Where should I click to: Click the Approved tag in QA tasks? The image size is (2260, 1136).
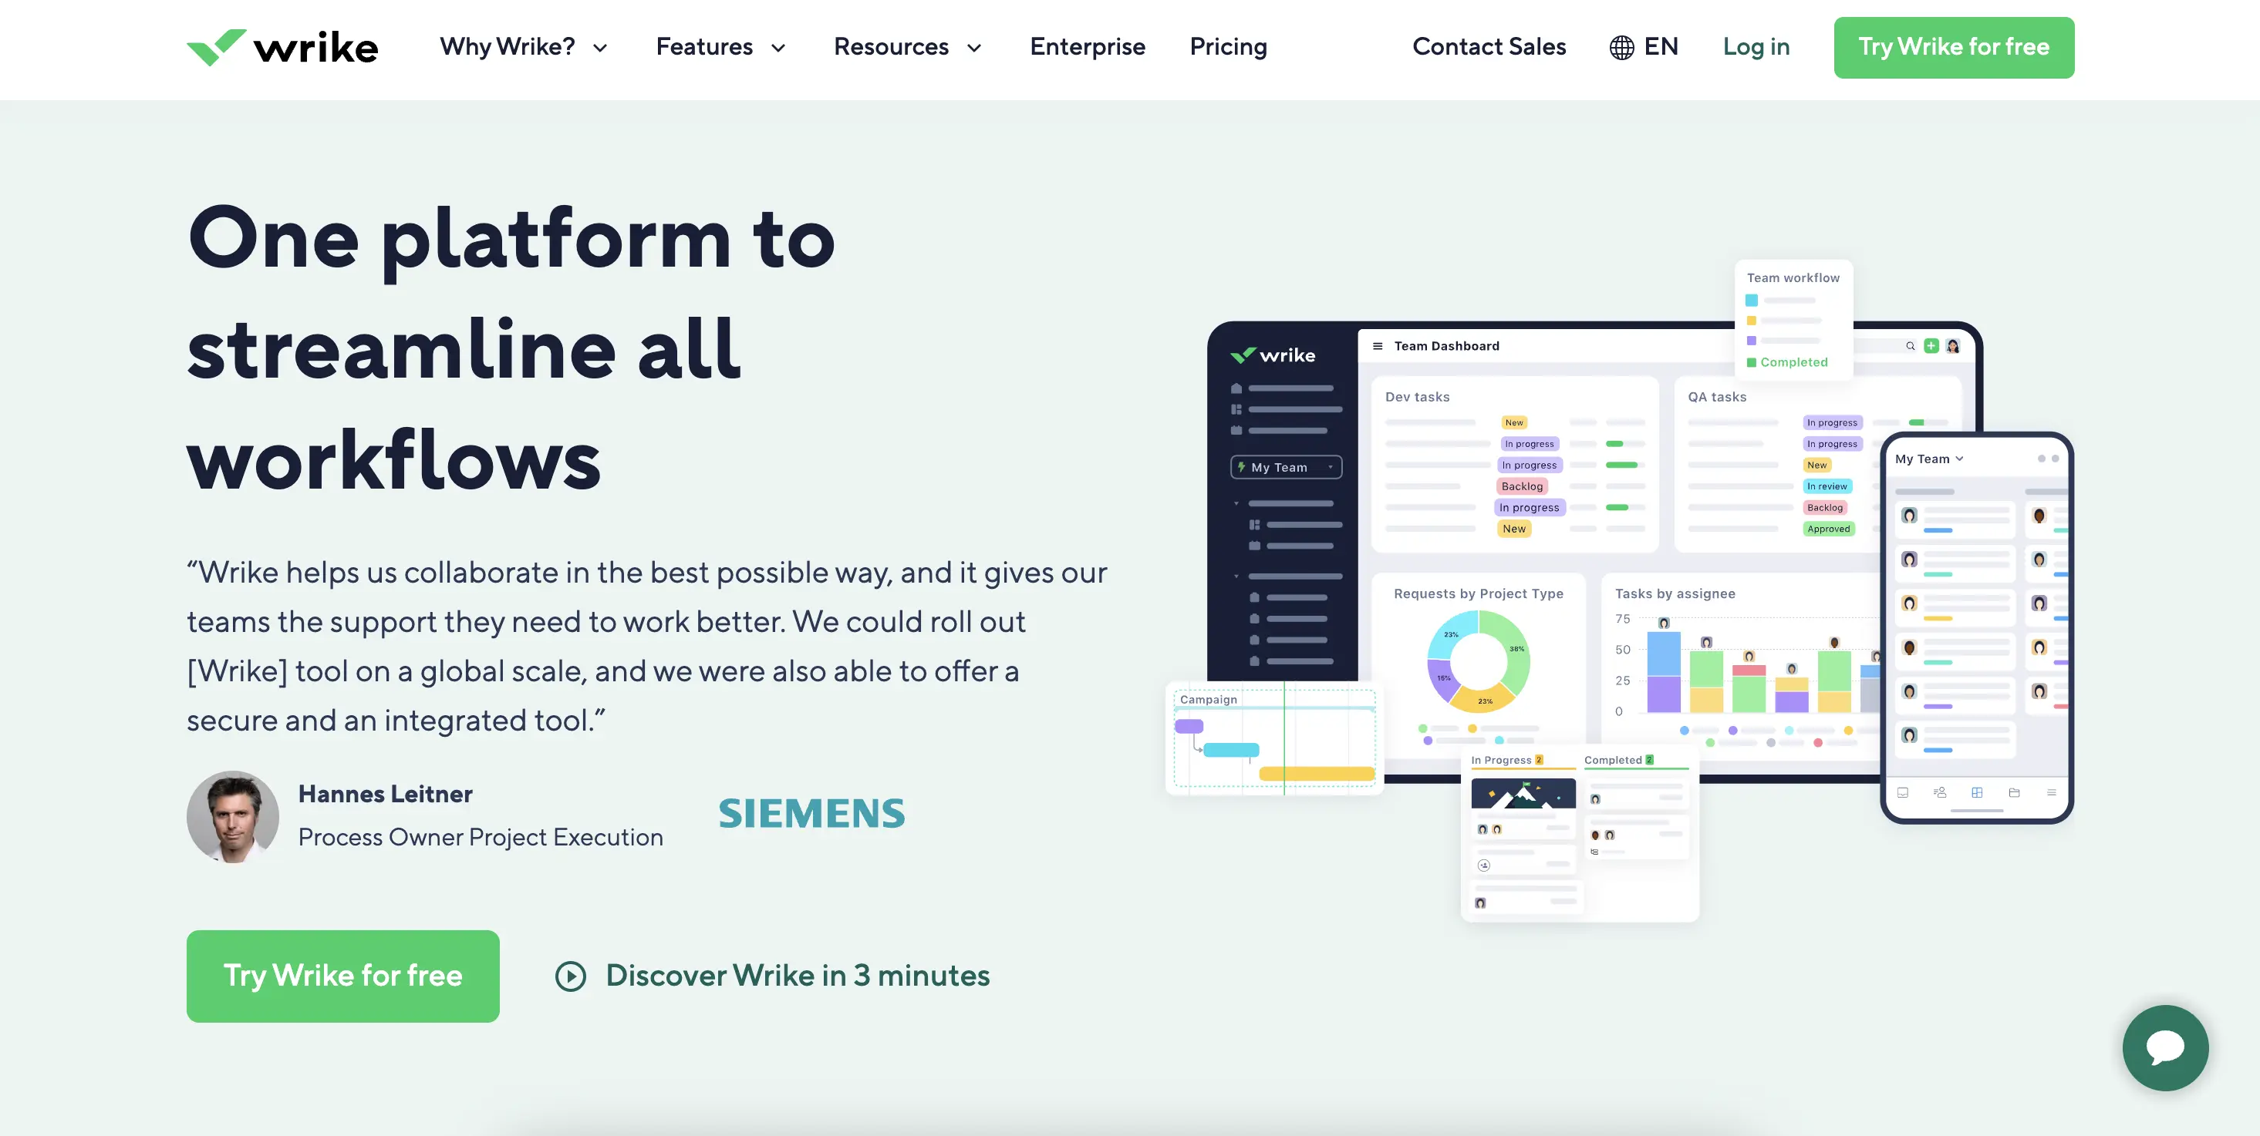coord(1828,529)
